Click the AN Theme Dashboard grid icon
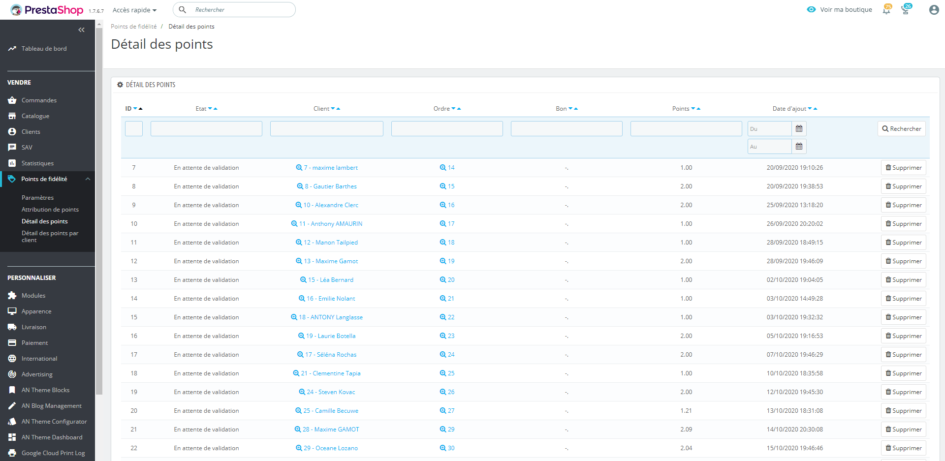Screen dimensions: 945x461 [12, 437]
